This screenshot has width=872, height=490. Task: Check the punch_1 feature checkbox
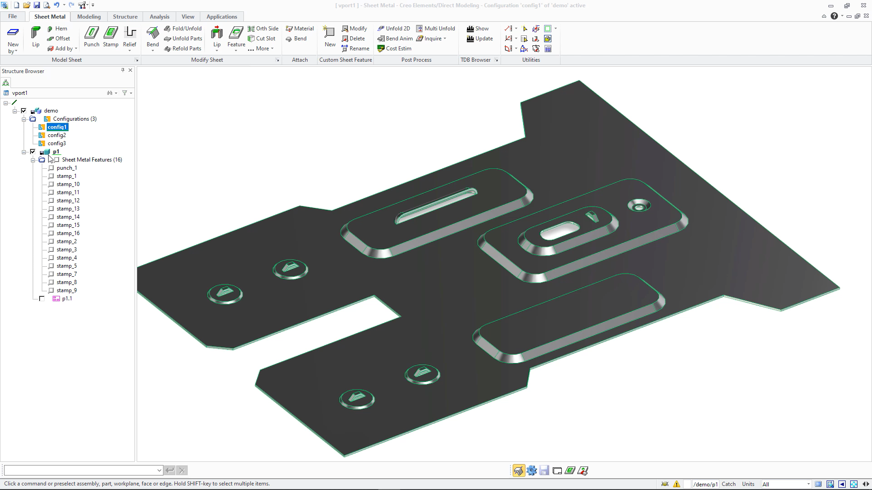point(51,168)
